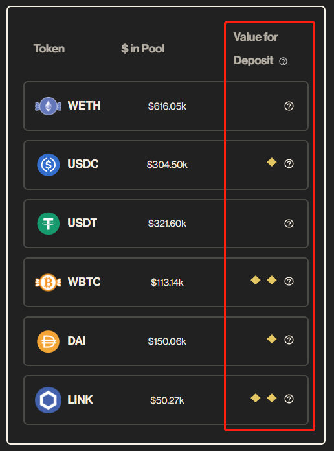Click the USDT Tether icon

pos(49,224)
